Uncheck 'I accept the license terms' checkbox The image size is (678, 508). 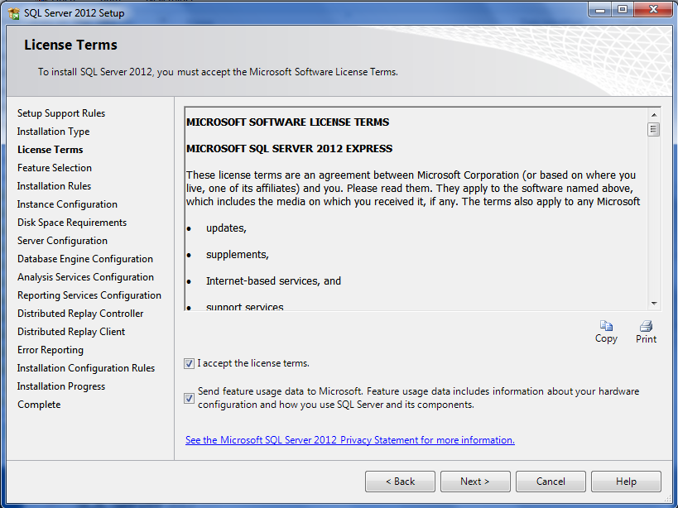click(189, 364)
